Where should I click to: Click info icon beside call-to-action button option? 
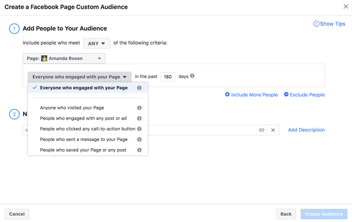139,129
